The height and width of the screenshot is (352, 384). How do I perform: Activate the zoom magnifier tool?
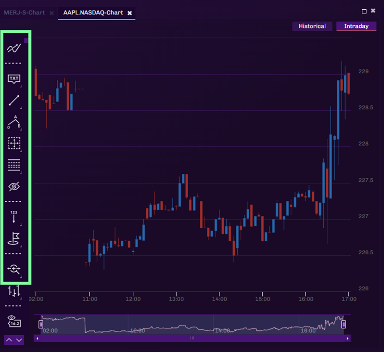click(x=14, y=269)
